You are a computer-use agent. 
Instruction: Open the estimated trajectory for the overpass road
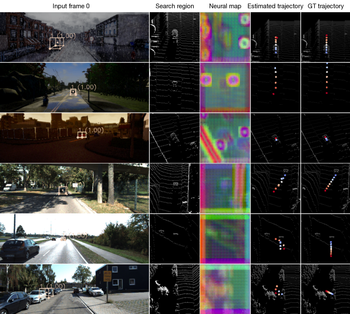[x=275, y=188]
